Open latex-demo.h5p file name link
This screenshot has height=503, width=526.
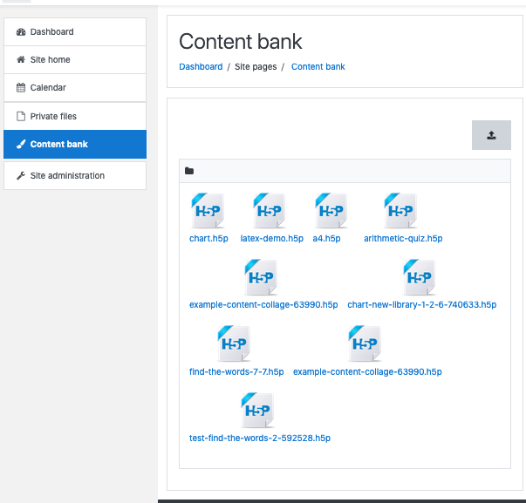[x=271, y=238]
